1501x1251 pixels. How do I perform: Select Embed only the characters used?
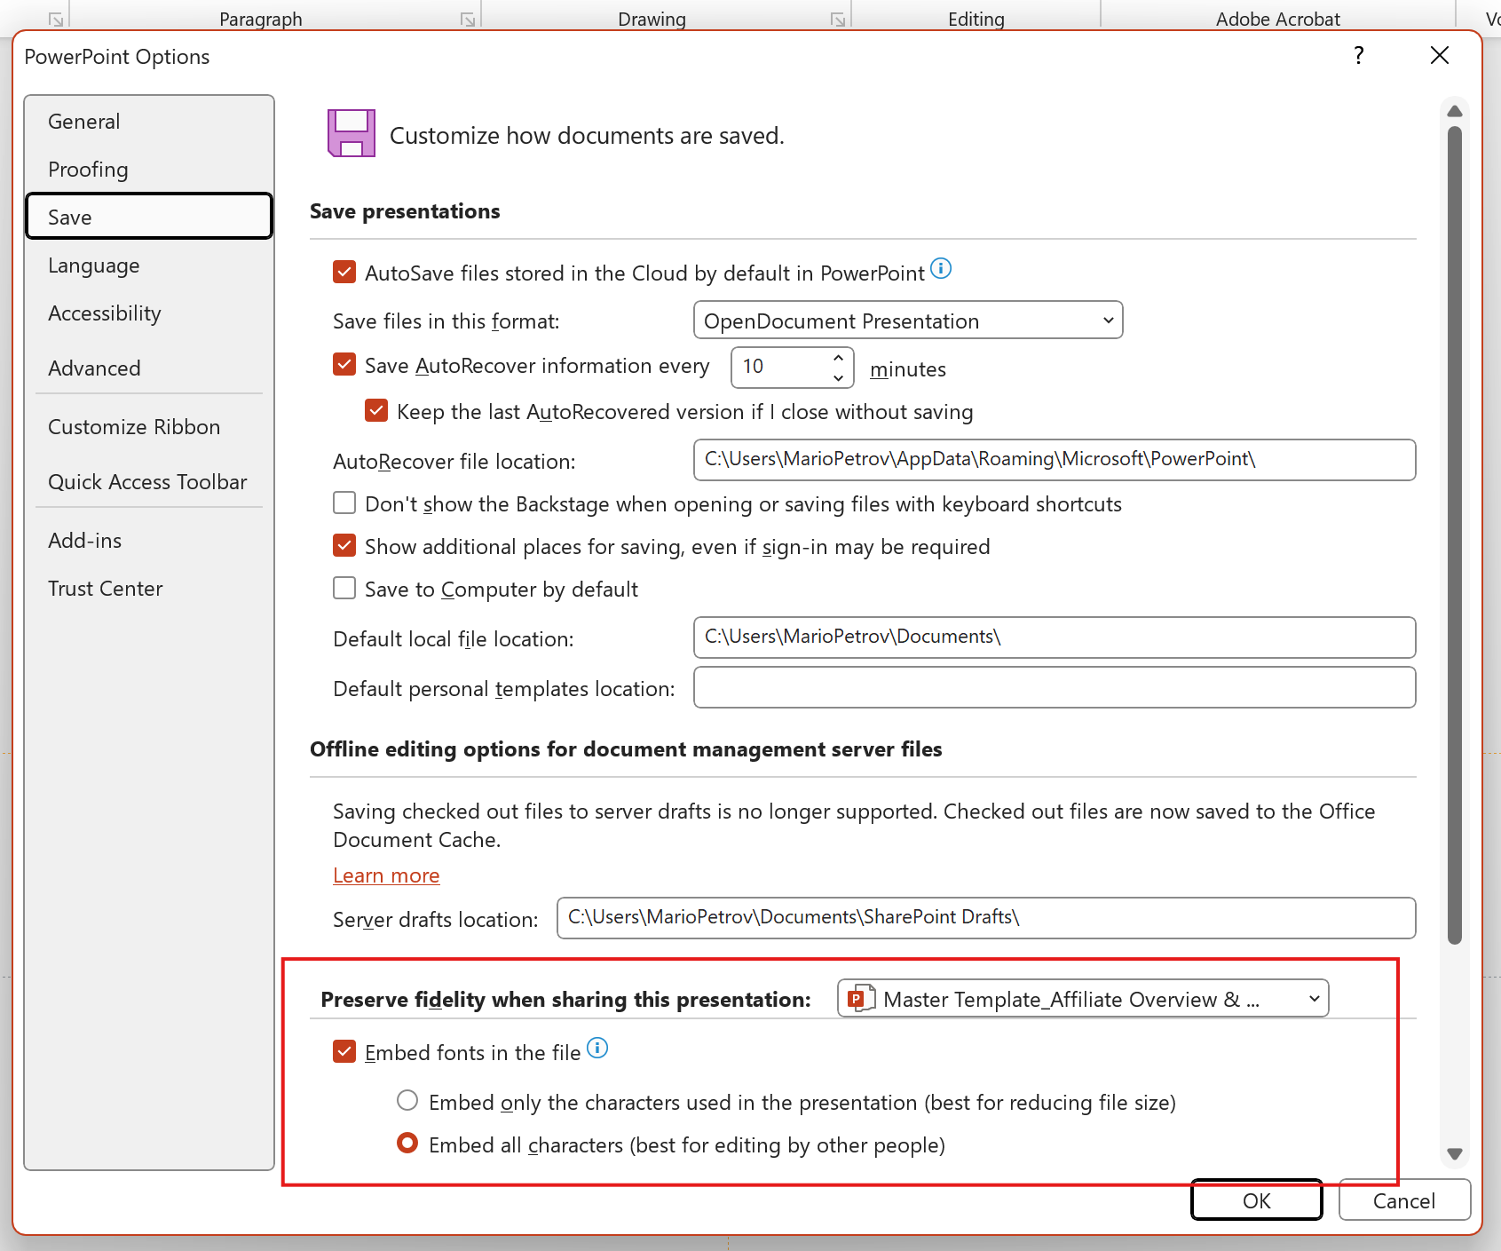point(407,1101)
